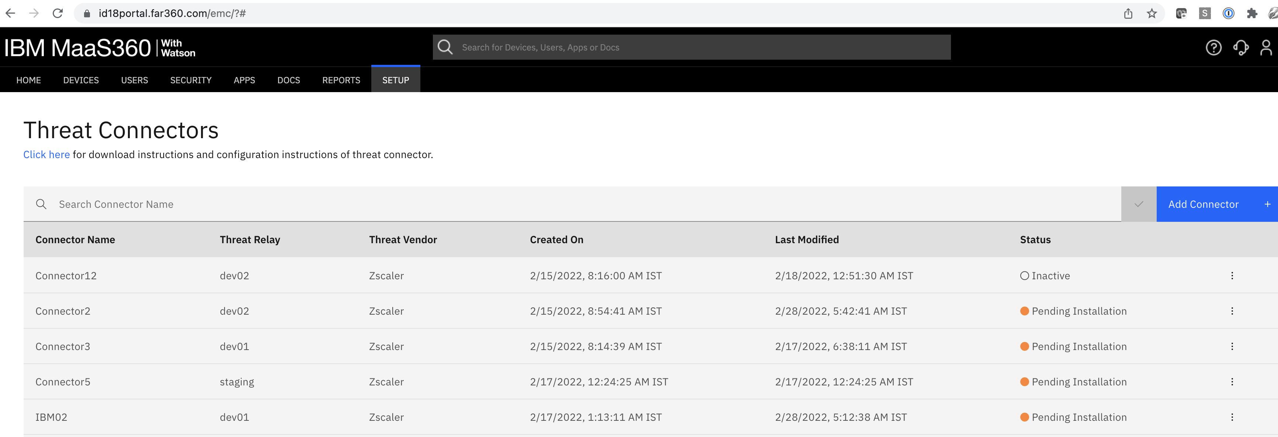
Task: Focus the Search for Devices, Users, Apps field
Action: pos(691,47)
